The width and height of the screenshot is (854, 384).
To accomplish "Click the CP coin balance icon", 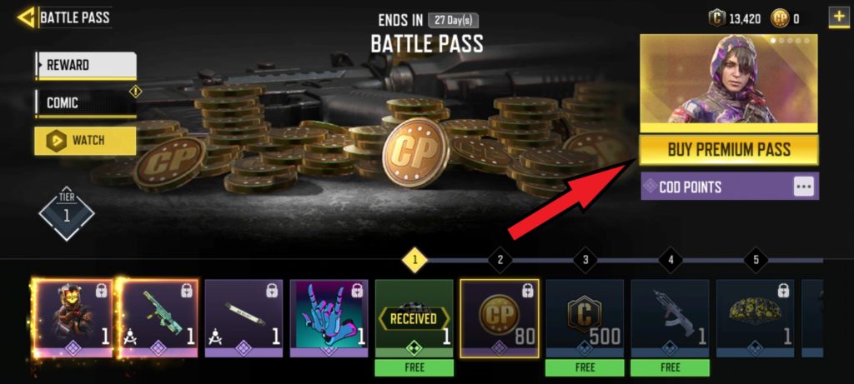I will [780, 19].
